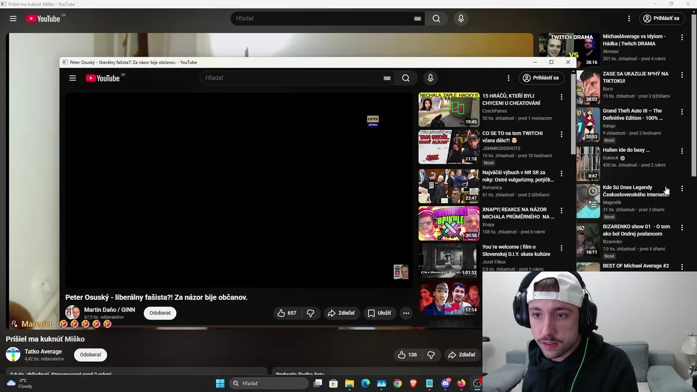Click Uložiť under the Peter Osuský video
The height and width of the screenshot is (392, 697).
379,313
